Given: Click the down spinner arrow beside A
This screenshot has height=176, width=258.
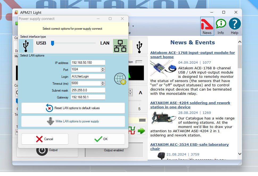Looking at the screenshot, I should (130, 94).
